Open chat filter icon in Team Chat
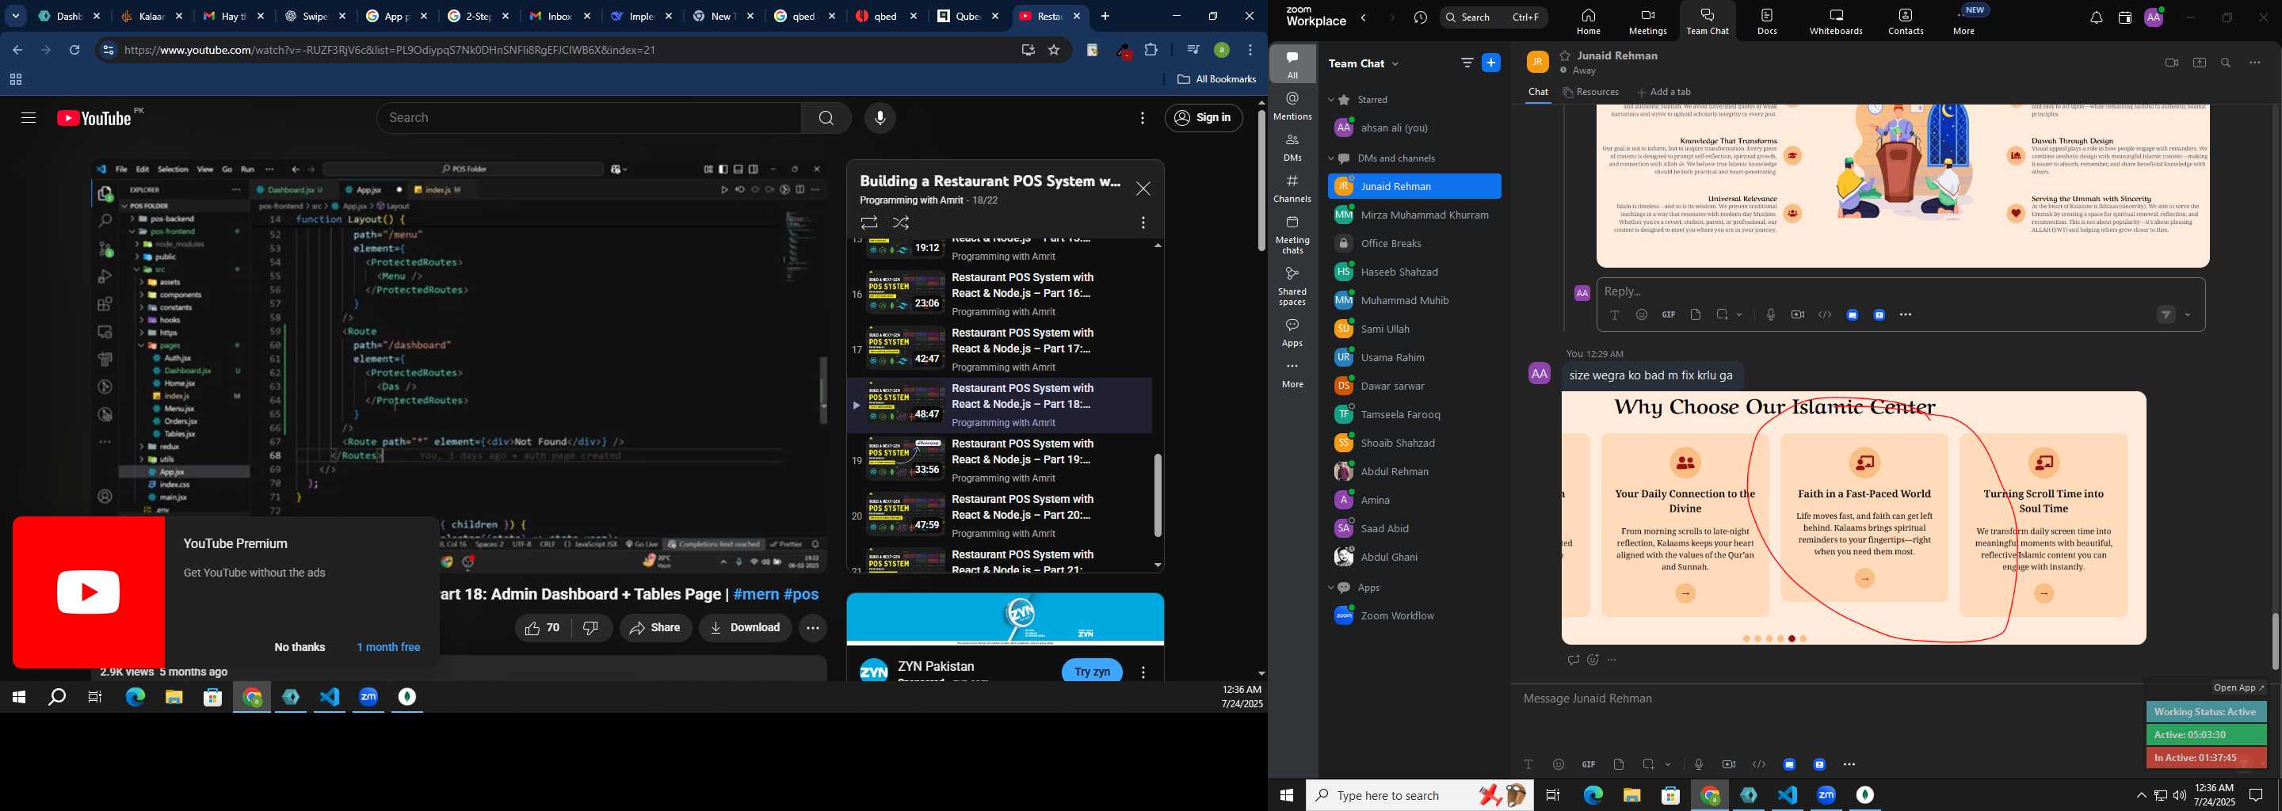 coord(1467,63)
